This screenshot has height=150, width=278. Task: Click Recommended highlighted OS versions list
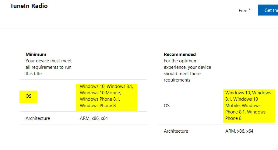tap(249, 106)
